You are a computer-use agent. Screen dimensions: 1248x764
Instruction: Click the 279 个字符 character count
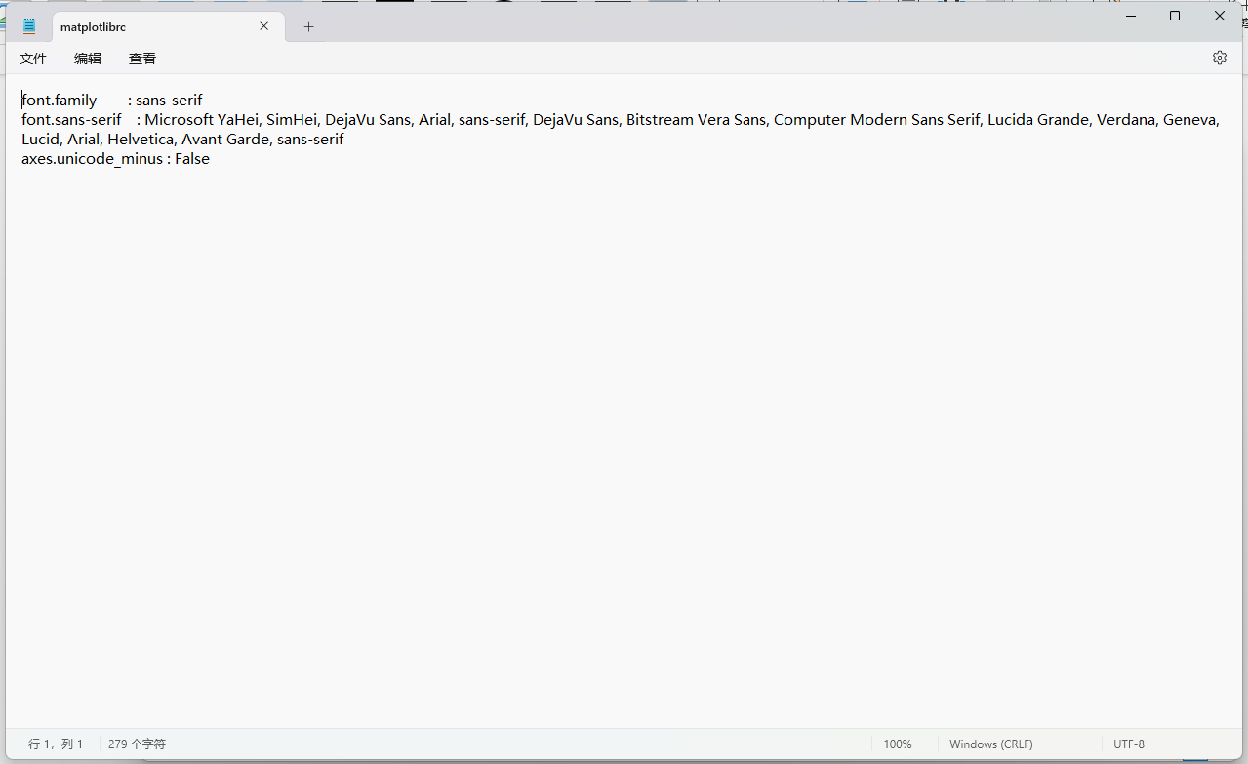[137, 744]
